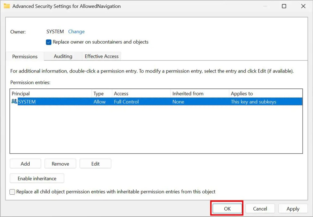Viewport: 313px width, 217px height.
Task: Click the Cancel button
Action: pos(260,209)
